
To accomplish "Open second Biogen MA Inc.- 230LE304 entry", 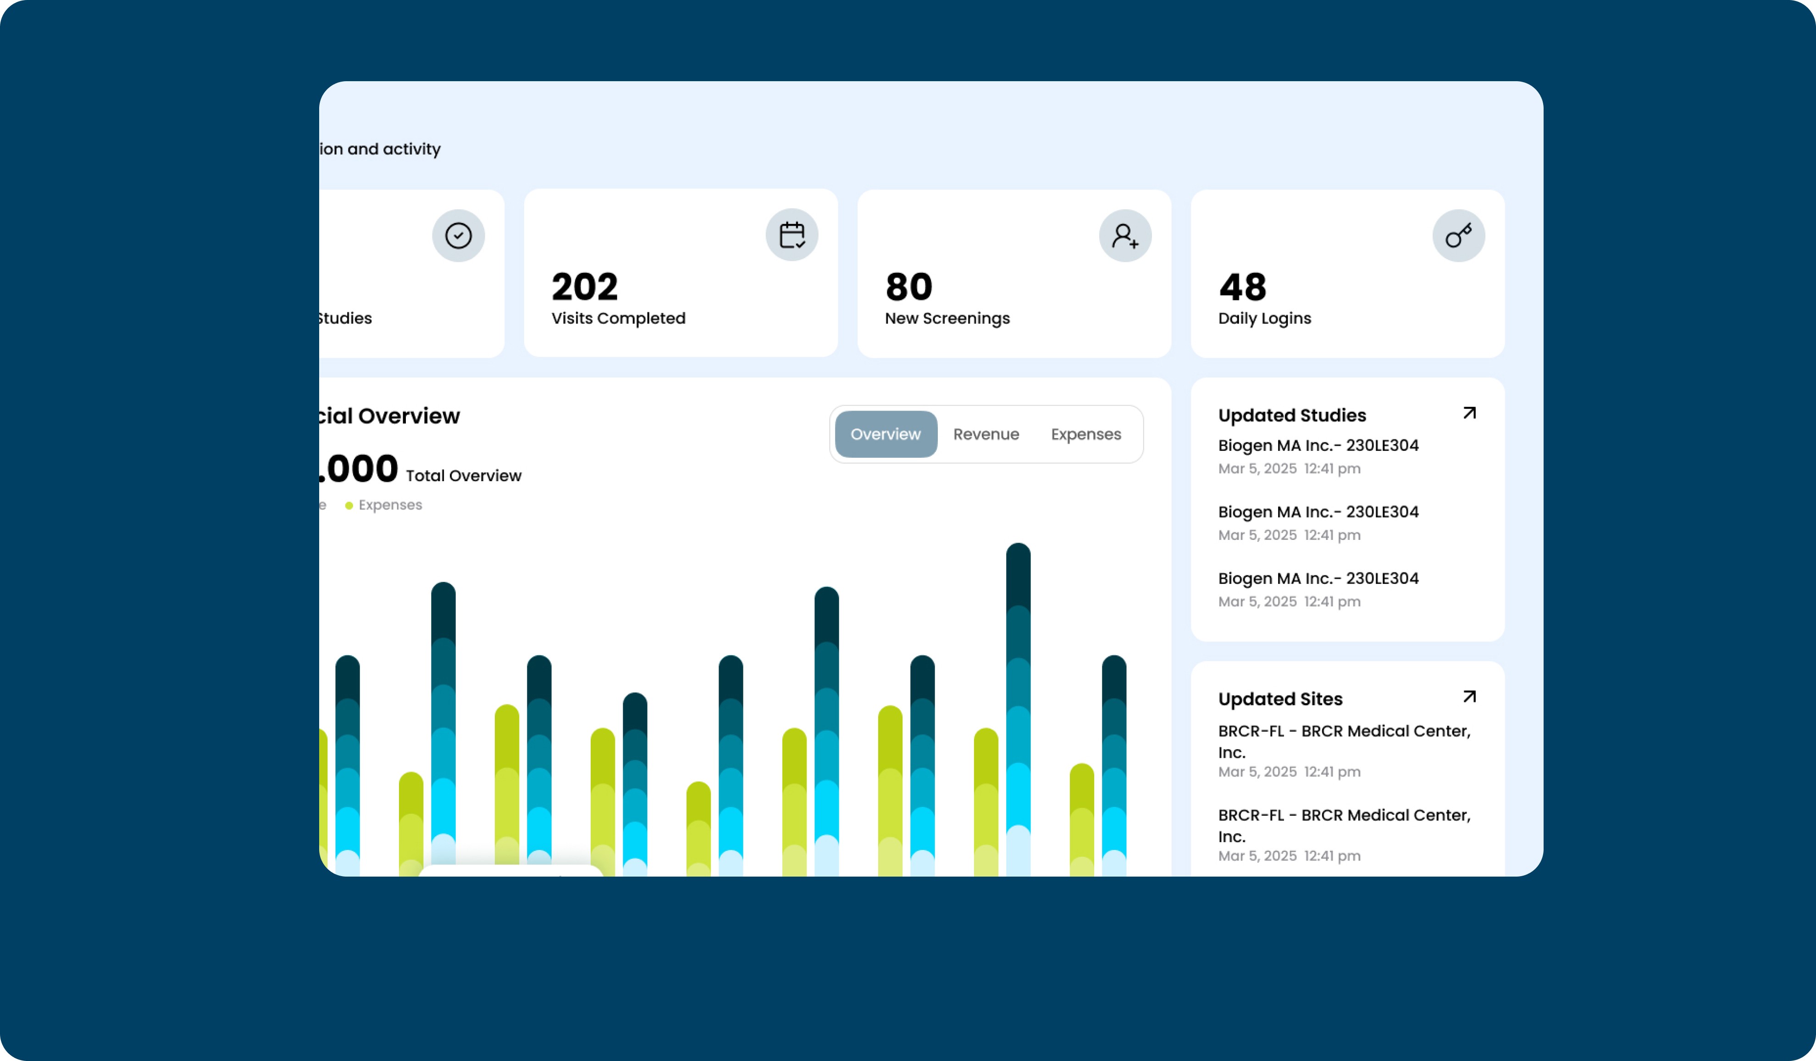I will pyautogui.click(x=1318, y=512).
